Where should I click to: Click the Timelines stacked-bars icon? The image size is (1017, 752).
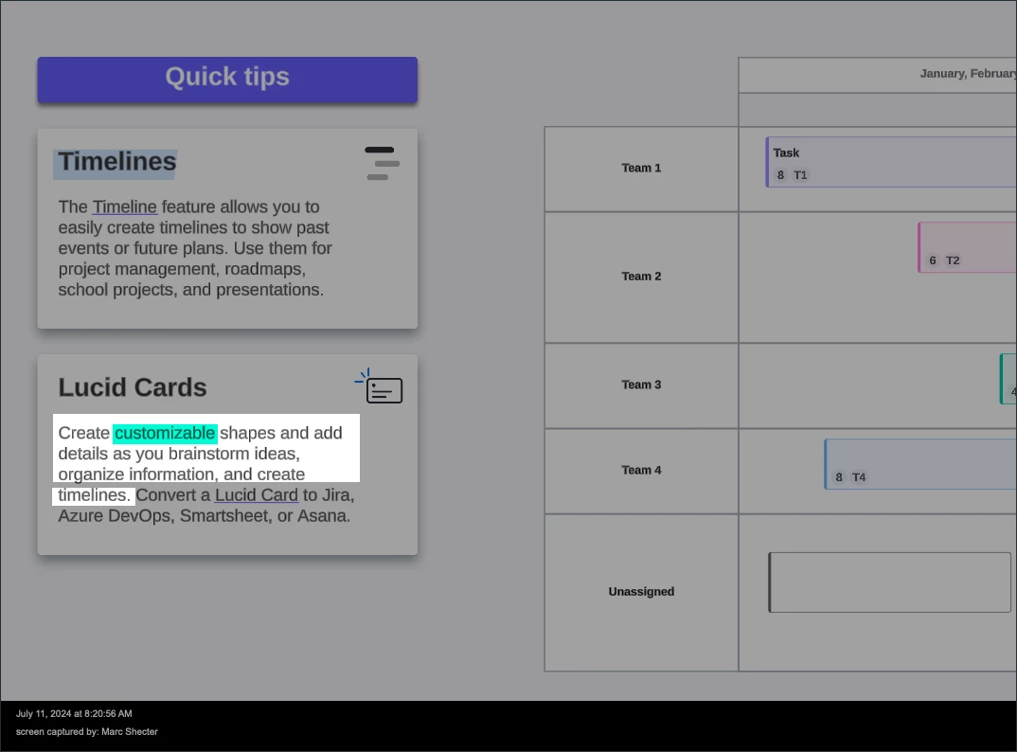(x=382, y=164)
